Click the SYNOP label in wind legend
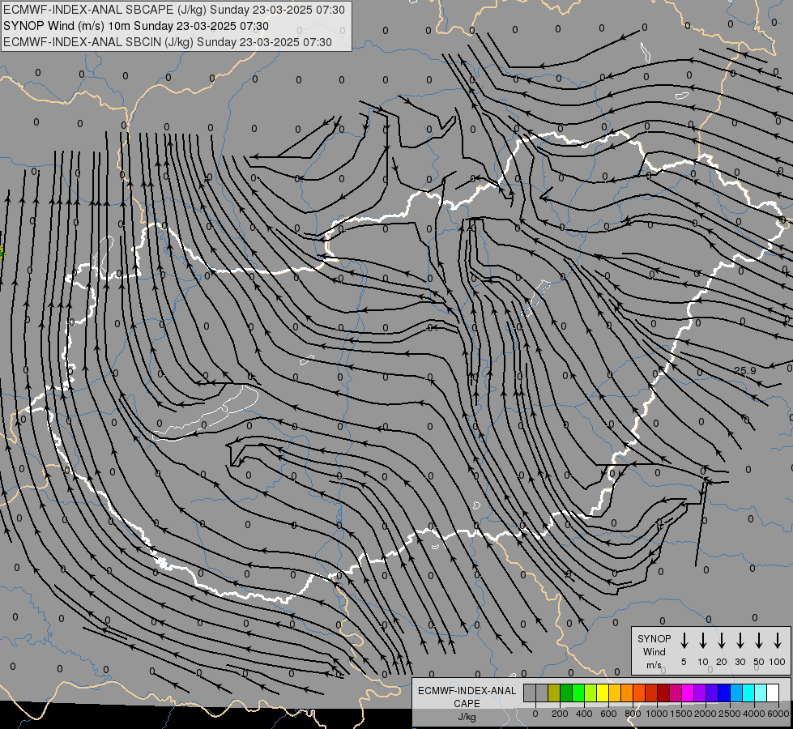 coord(654,638)
